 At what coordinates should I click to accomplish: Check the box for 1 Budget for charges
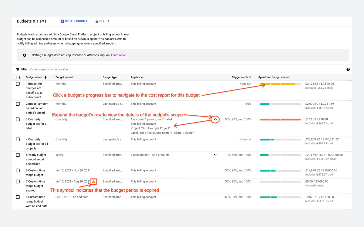[18, 84]
